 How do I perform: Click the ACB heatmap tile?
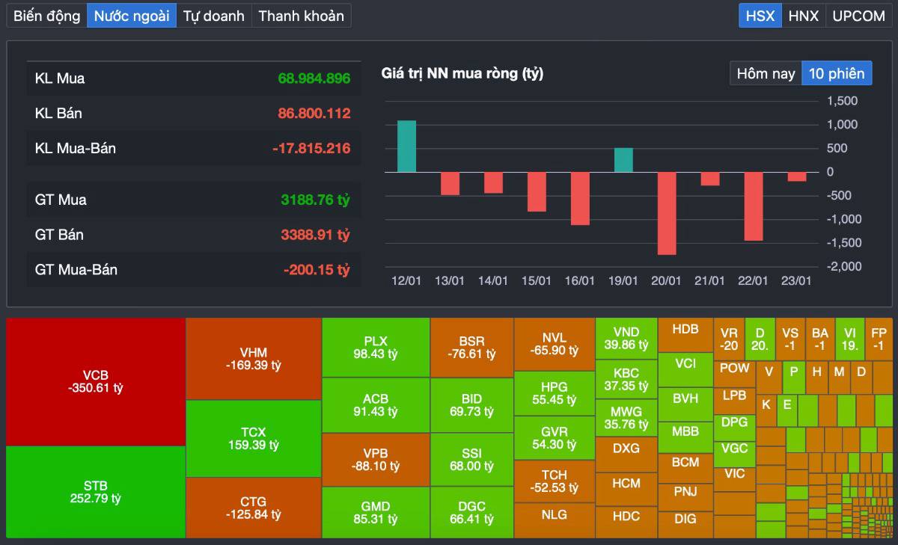pyautogui.click(x=376, y=405)
